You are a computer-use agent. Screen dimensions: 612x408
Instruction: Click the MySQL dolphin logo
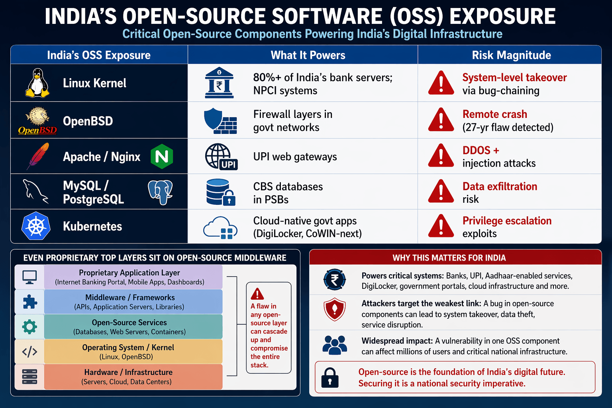(x=37, y=191)
